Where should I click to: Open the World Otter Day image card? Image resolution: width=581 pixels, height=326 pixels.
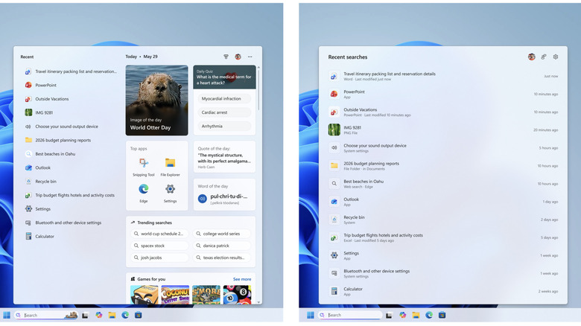click(156, 100)
